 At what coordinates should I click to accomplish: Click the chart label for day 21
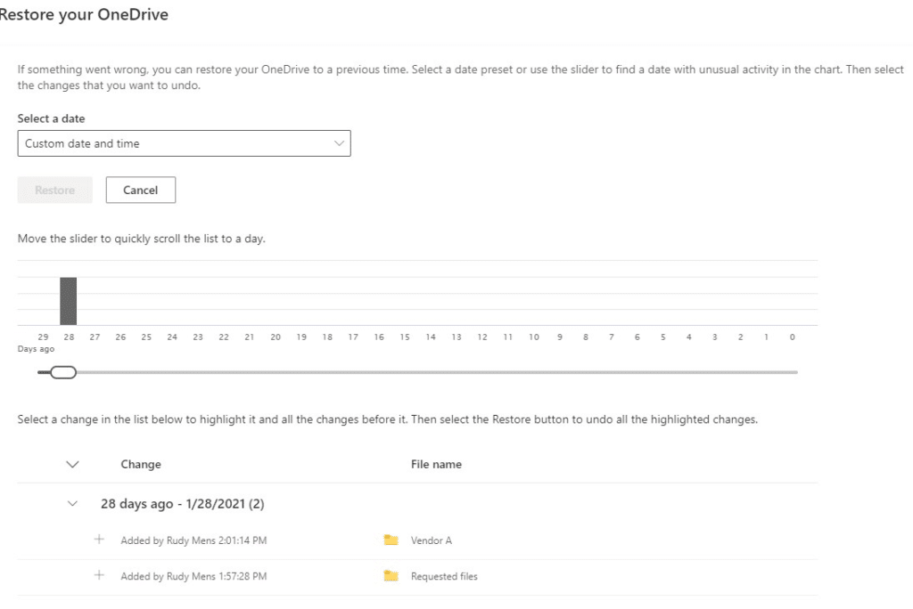pos(250,337)
